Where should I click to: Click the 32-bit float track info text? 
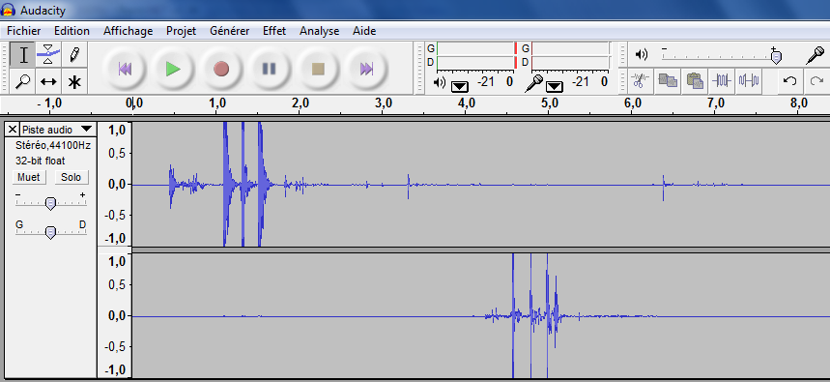[x=41, y=161]
